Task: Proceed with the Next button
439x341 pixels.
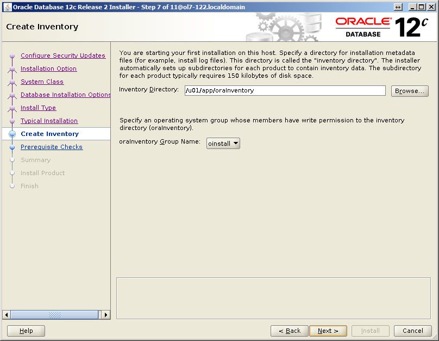Action: point(328,331)
